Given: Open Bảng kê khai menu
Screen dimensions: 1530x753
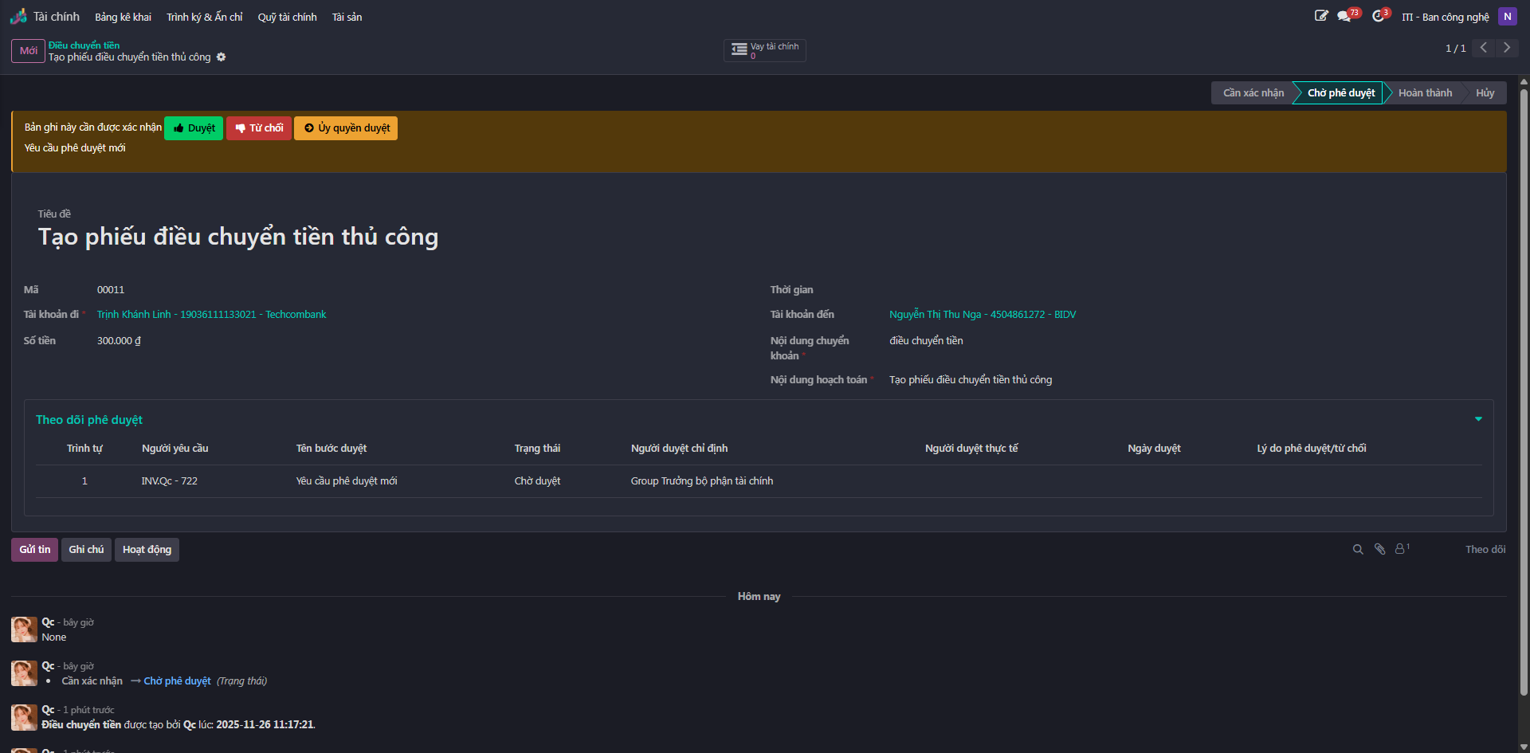Looking at the screenshot, I should point(123,17).
